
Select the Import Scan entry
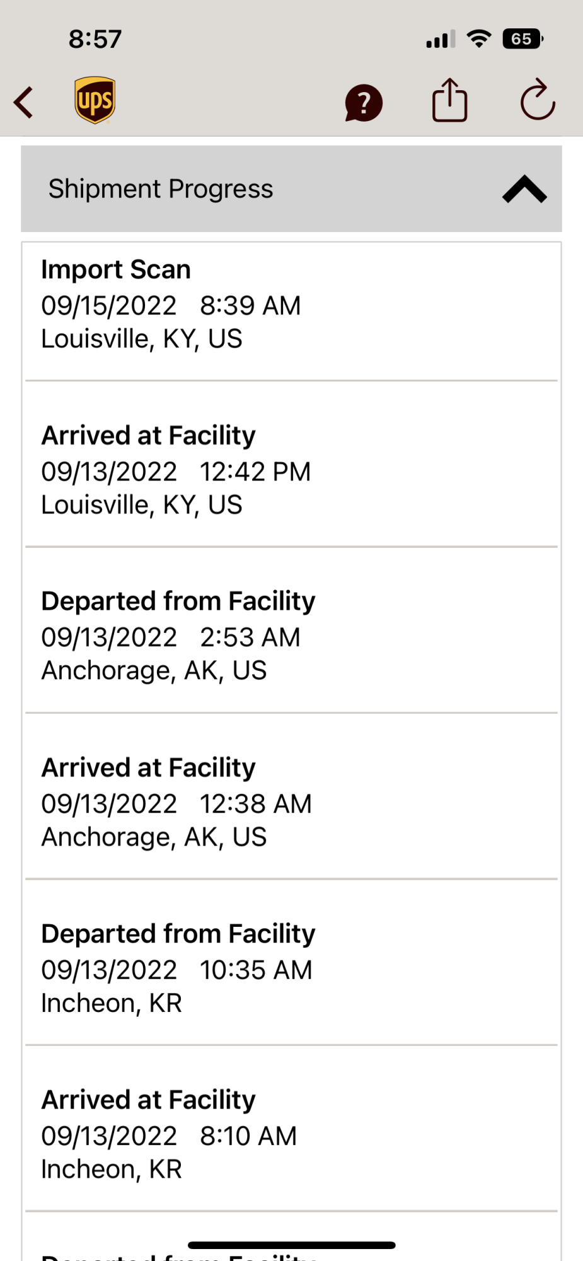pyautogui.click(x=291, y=311)
